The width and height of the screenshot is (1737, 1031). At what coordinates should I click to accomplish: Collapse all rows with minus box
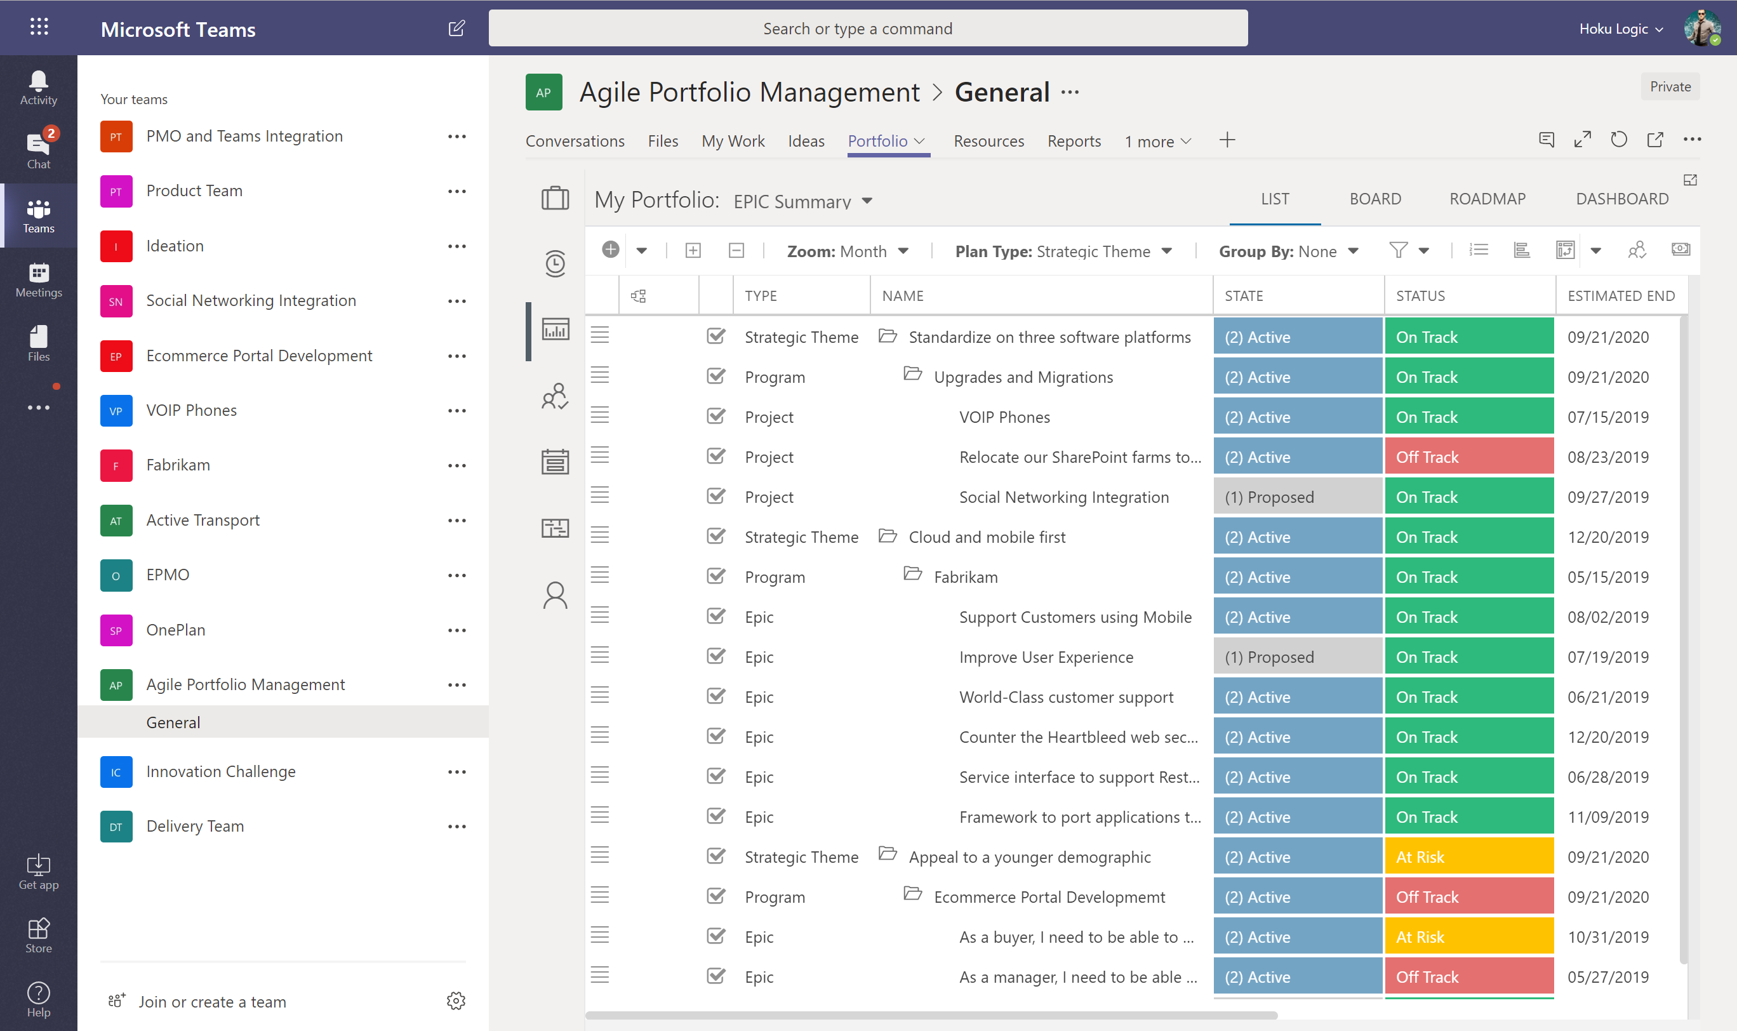736,250
